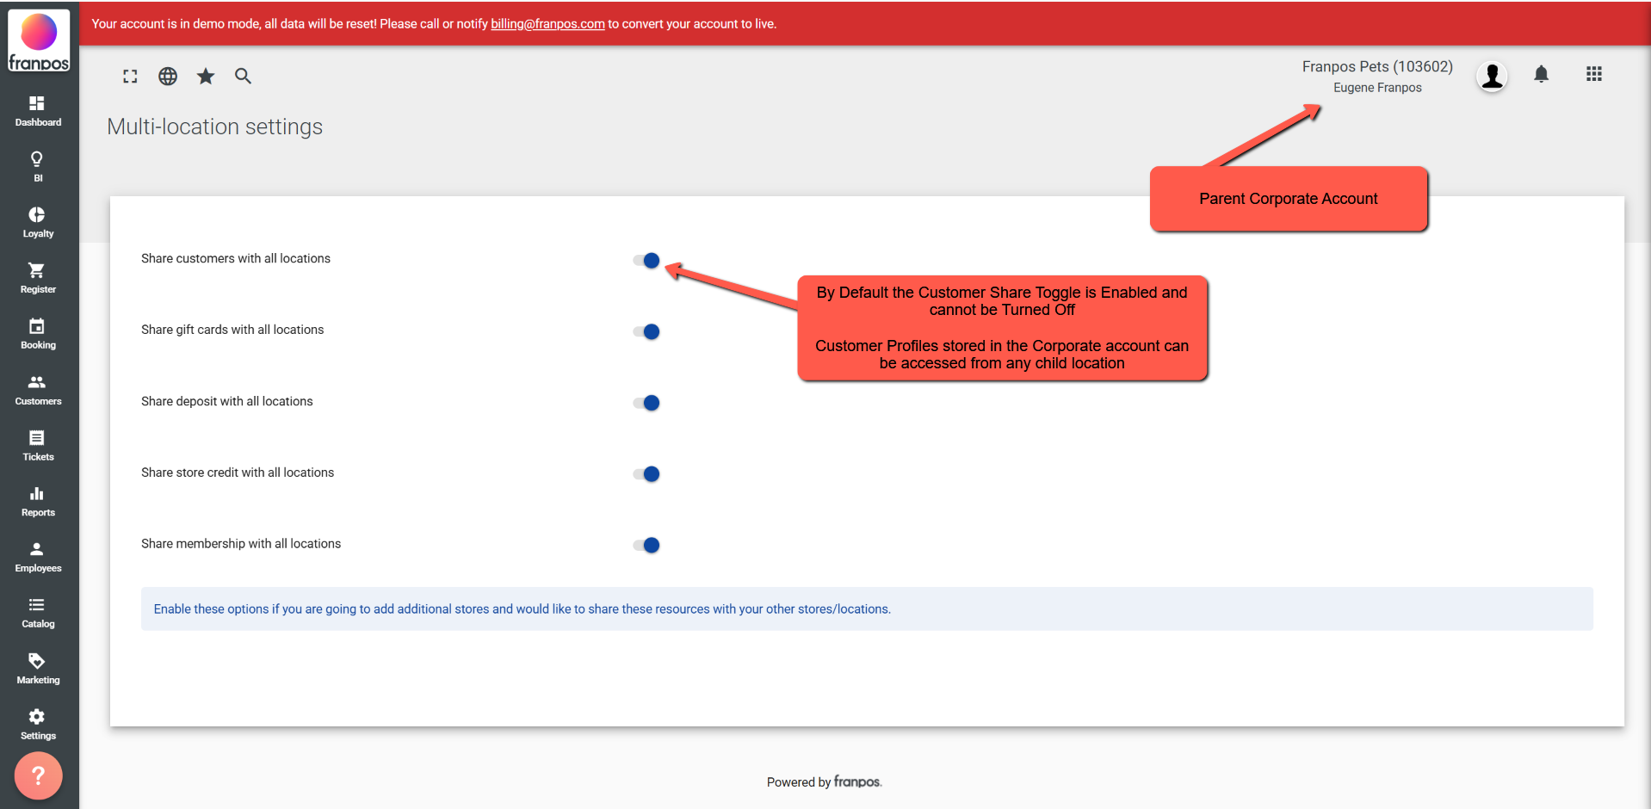Viewport: 1651px width, 809px height.
Task: Click the Eugene Franpos user name
Action: tap(1377, 88)
